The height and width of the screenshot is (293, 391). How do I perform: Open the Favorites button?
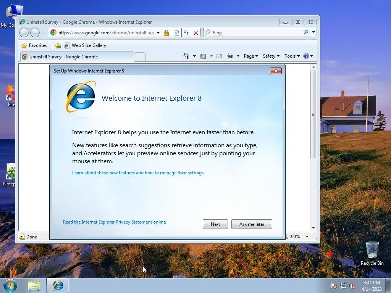34,45
